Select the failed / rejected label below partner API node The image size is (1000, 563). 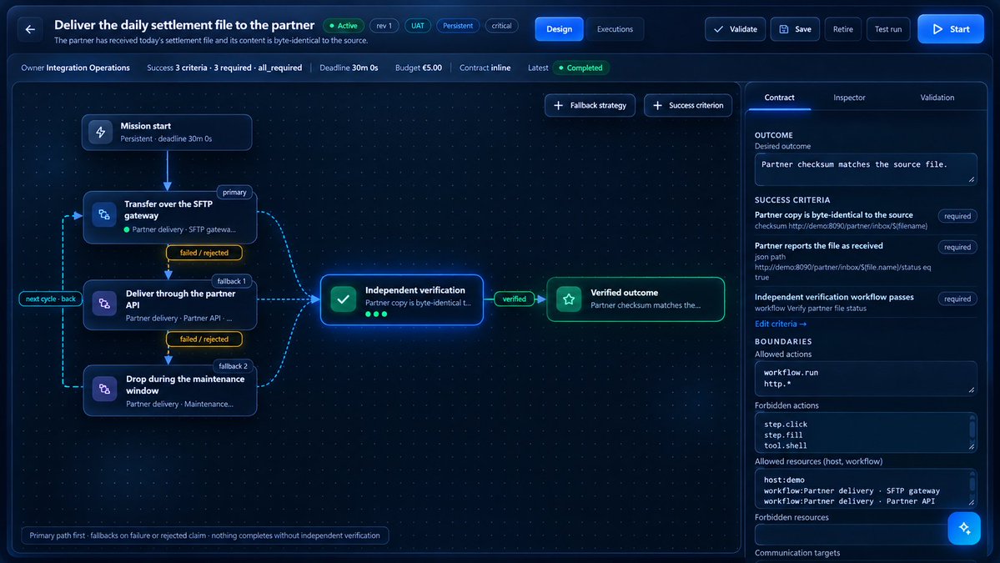point(204,339)
